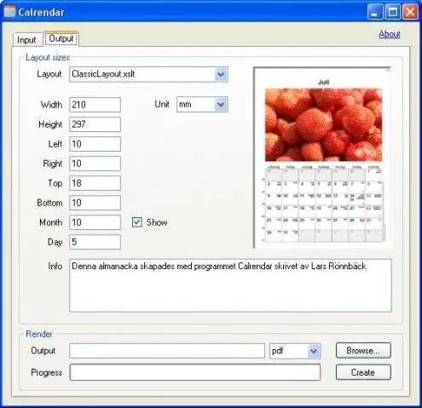Image resolution: width=422 pixels, height=408 pixels.
Task: Click the Width field showing 210
Action: click(95, 105)
